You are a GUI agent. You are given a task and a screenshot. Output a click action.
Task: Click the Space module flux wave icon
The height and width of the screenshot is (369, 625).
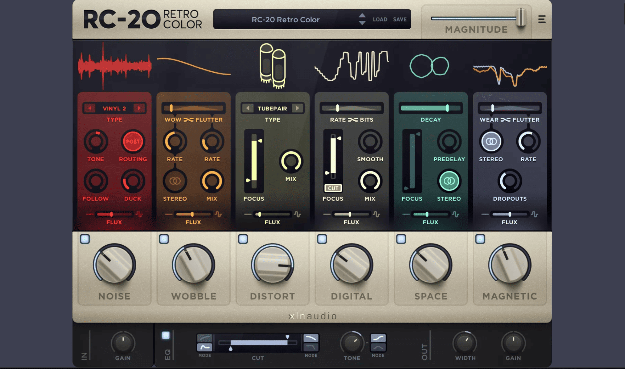(x=455, y=215)
